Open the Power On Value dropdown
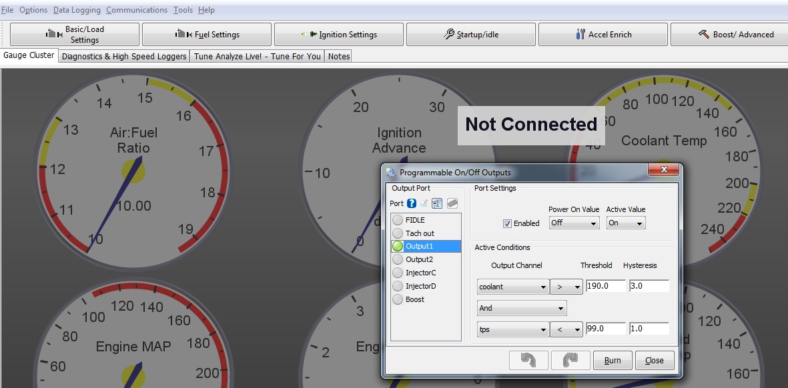Screen dimensions: 788x388 pyautogui.click(x=574, y=223)
